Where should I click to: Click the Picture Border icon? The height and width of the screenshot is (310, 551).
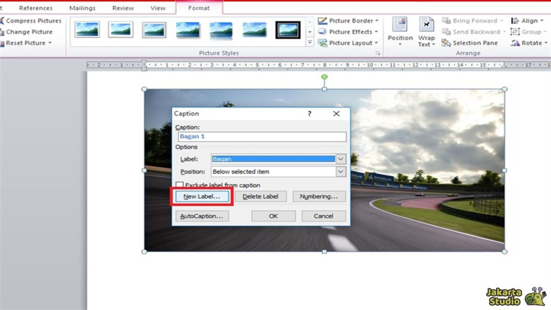pyautogui.click(x=322, y=20)
